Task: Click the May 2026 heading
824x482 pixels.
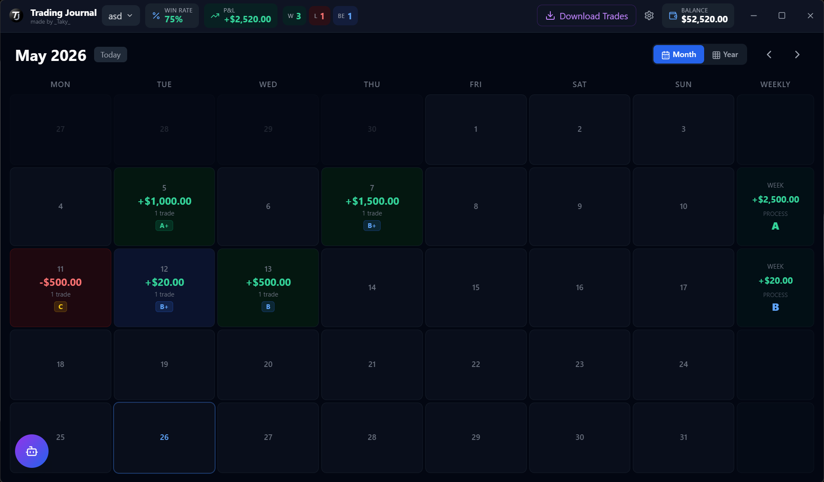Action: tap(51, 55)
